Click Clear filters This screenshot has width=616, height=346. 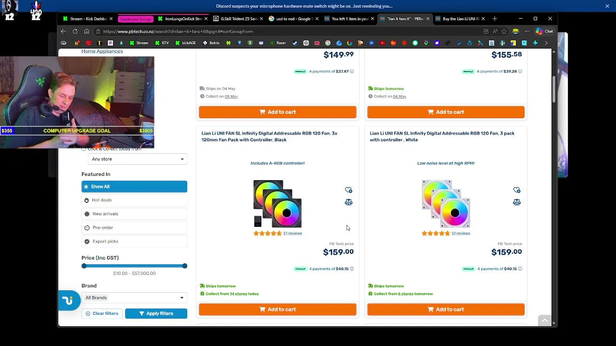click(x=102, y=313)
